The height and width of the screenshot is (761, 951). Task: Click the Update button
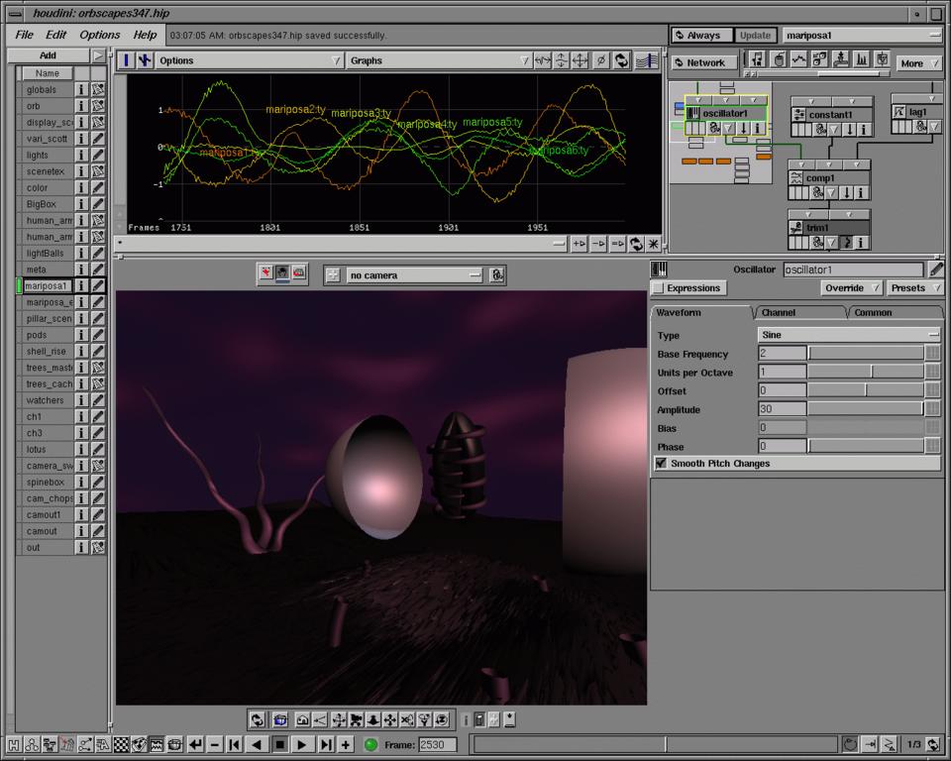755,36
